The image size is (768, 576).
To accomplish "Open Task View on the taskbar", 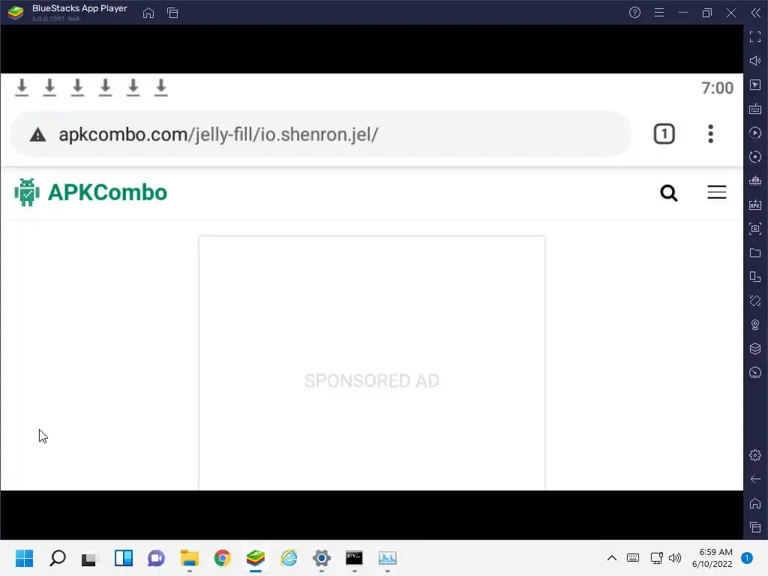I will [x=90, y=558].
